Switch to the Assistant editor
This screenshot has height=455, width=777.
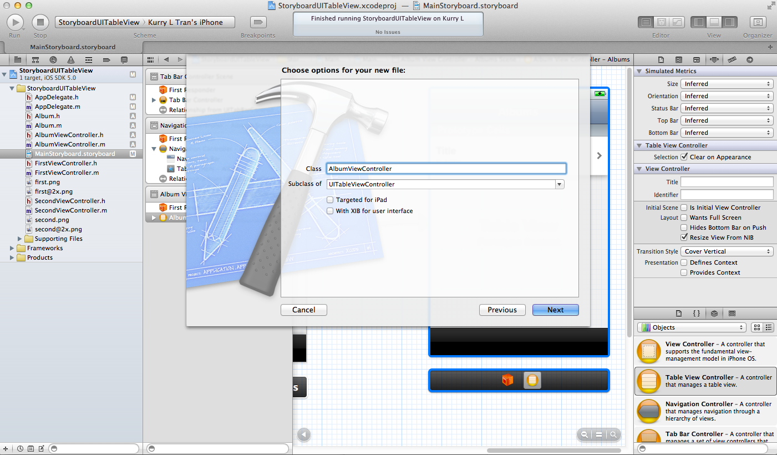pos(661,22)
